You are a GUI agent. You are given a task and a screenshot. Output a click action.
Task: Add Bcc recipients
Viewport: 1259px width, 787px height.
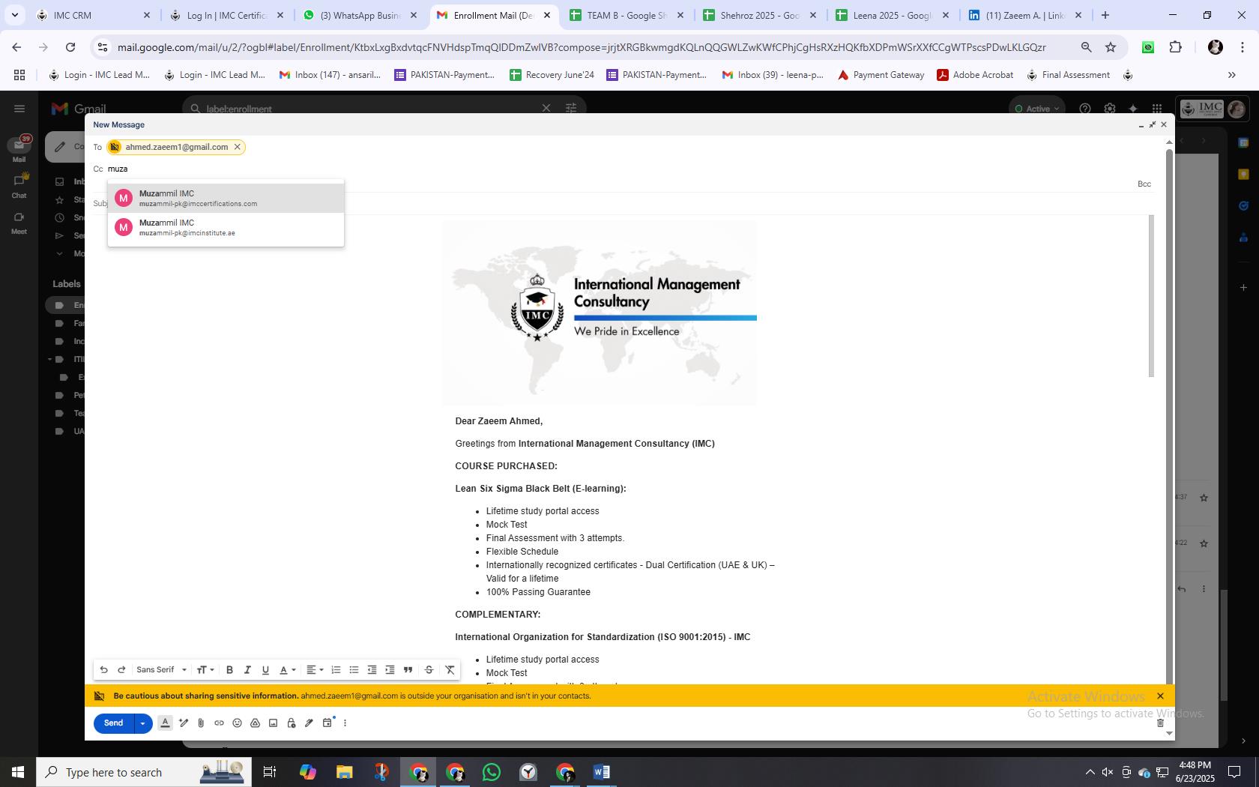[1144, 184]
